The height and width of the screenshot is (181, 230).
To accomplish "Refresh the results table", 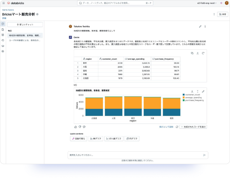I will (x=203, y=53).
